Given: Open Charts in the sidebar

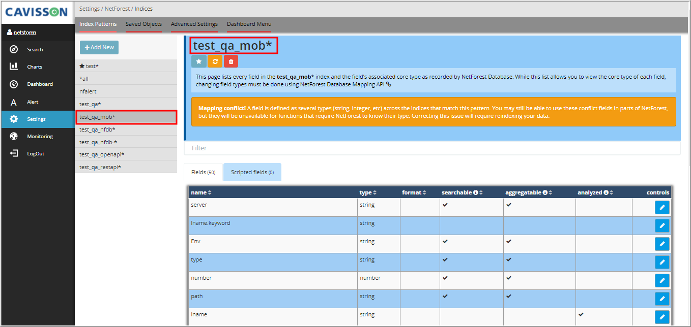Looking at the screenshot, I should pos(35,67).
